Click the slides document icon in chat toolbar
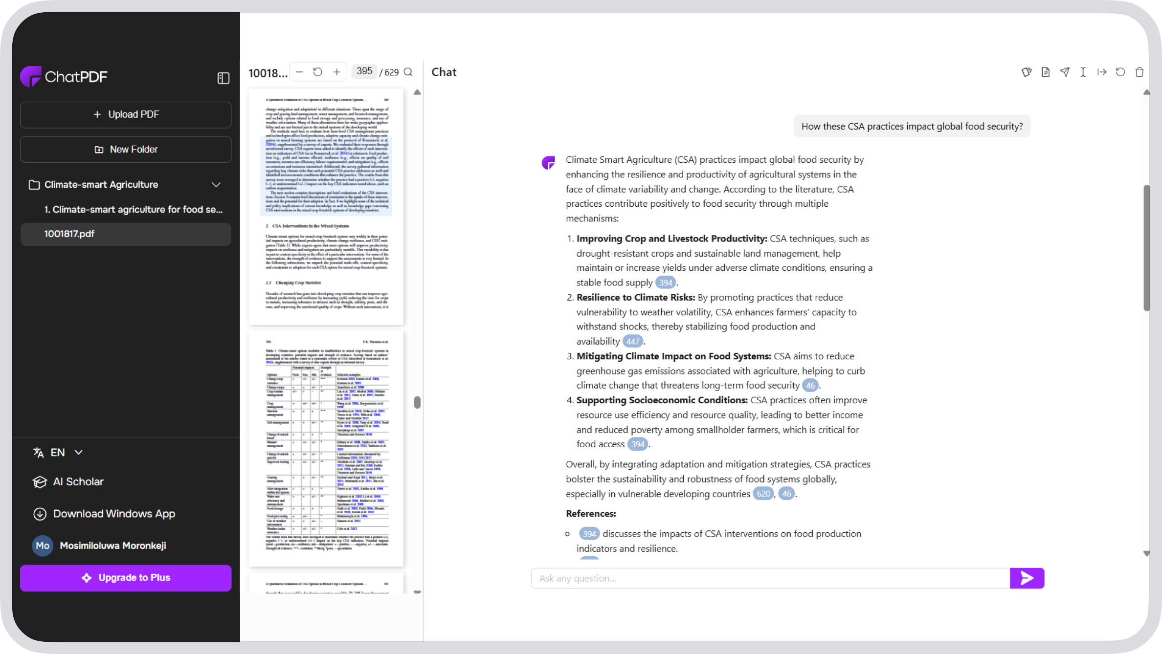 (1046, 72)
